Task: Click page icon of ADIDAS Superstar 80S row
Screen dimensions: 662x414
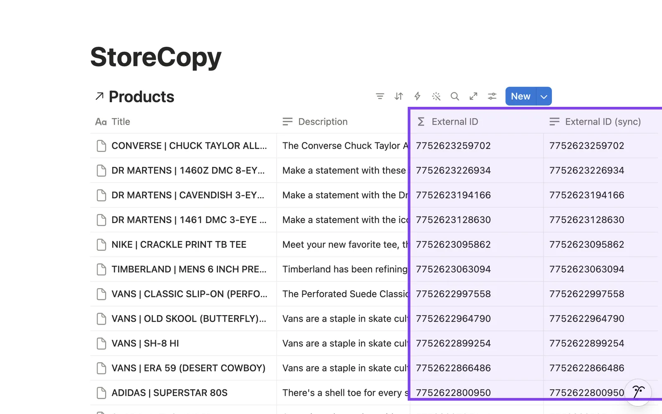Action: [101, 393]
